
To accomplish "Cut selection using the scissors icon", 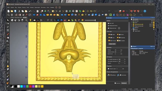I will point(19,11).
